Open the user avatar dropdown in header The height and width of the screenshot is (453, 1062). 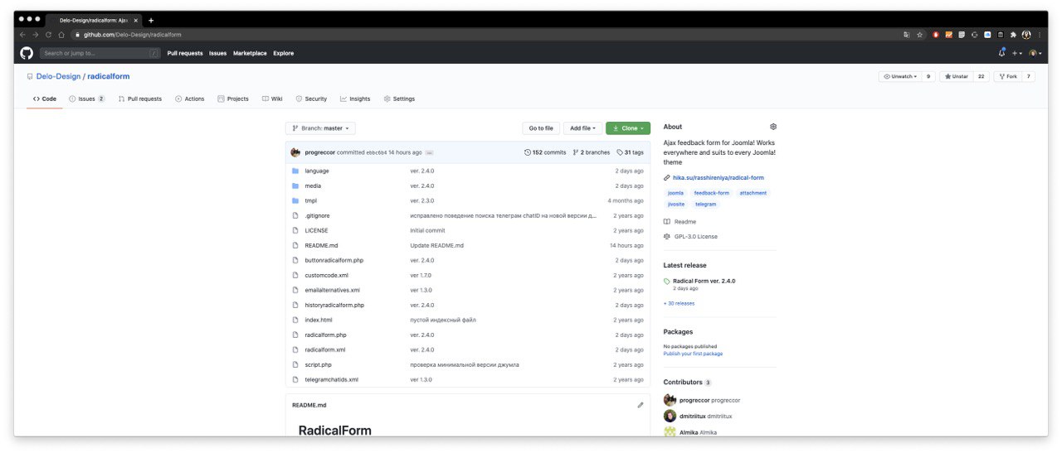pos(1035,53)
